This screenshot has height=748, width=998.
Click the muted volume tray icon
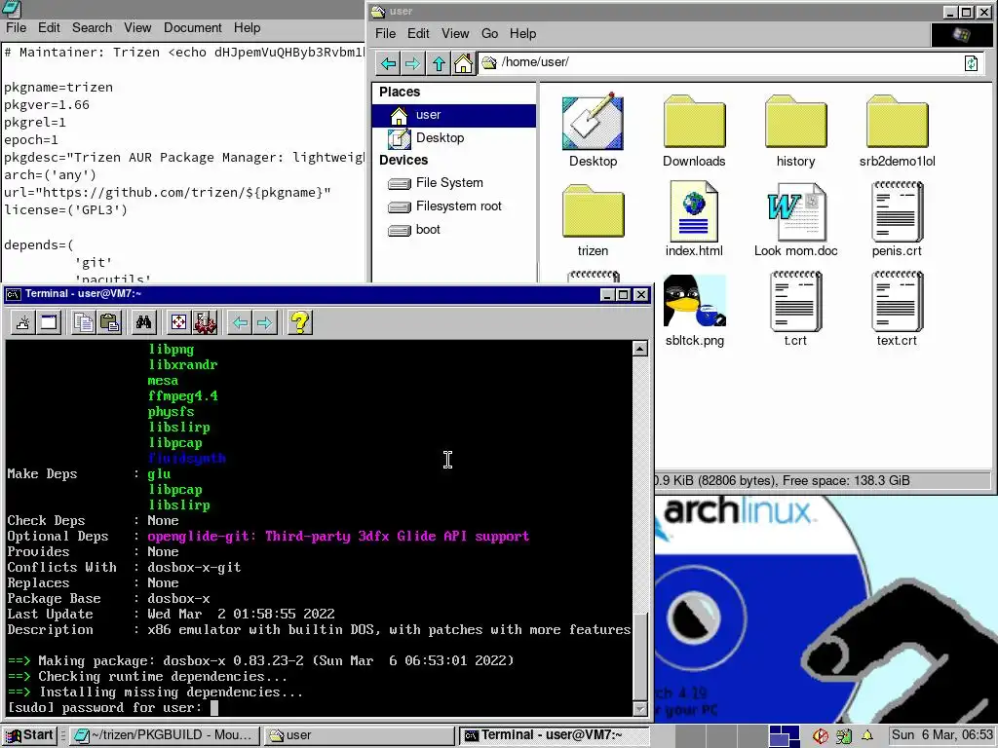(x=821, y=736)
